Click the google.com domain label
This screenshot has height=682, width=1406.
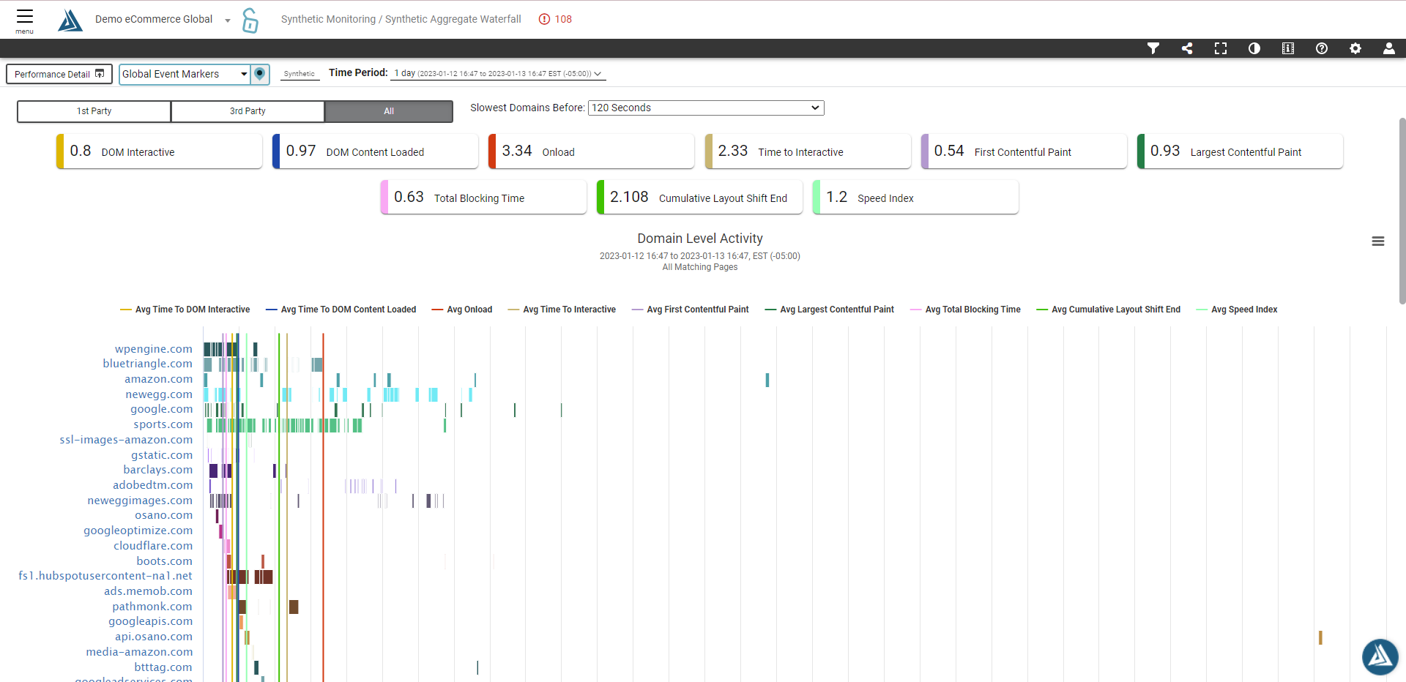click(x=162, y=409)
